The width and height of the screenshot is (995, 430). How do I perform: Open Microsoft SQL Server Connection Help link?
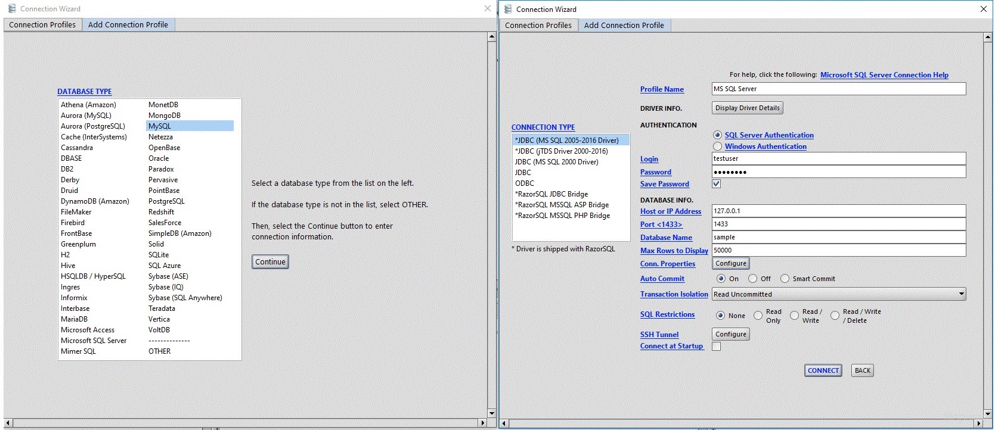(884, 75)
